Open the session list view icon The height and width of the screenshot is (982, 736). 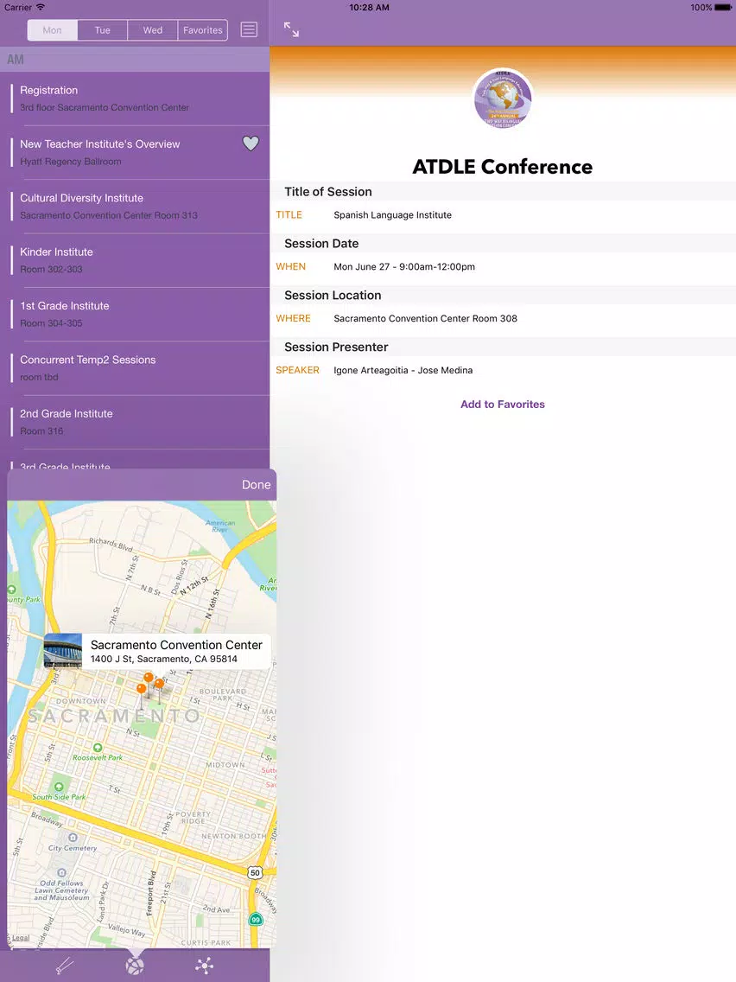249,29
